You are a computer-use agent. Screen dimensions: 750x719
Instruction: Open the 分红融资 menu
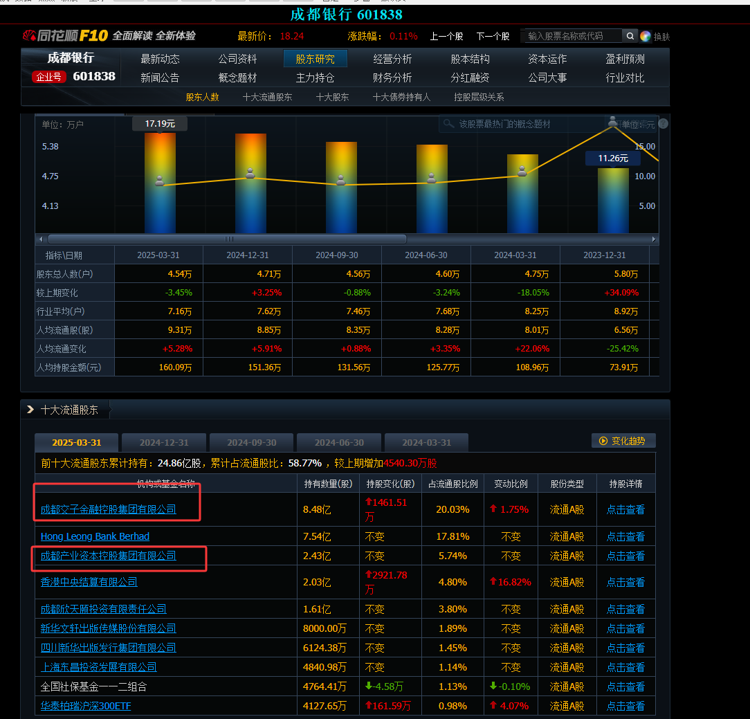click(x=470, y=78)
